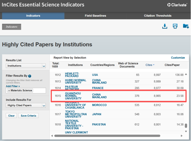Click the Add Filter link
This screenshot has width=191, height=141.
[x=13, y=86]
